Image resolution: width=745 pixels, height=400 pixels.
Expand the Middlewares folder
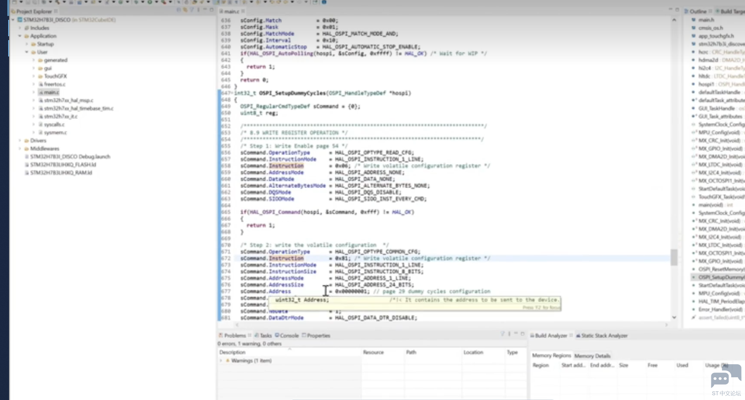20,149
